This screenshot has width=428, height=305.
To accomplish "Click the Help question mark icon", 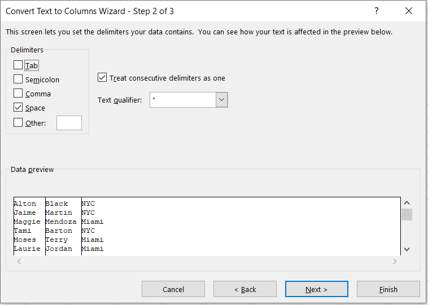I will 377,11.
